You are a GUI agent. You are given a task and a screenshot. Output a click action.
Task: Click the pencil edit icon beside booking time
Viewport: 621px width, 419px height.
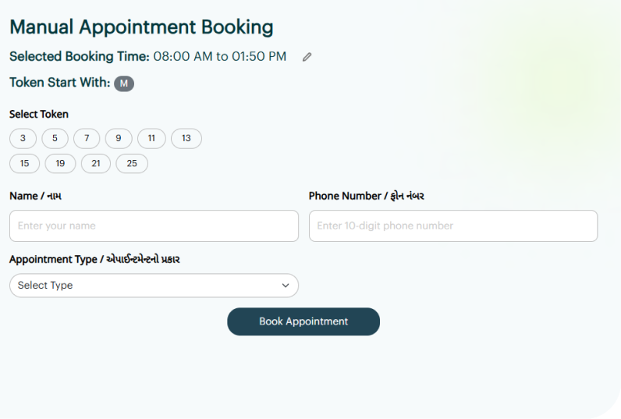click(307, 57)
